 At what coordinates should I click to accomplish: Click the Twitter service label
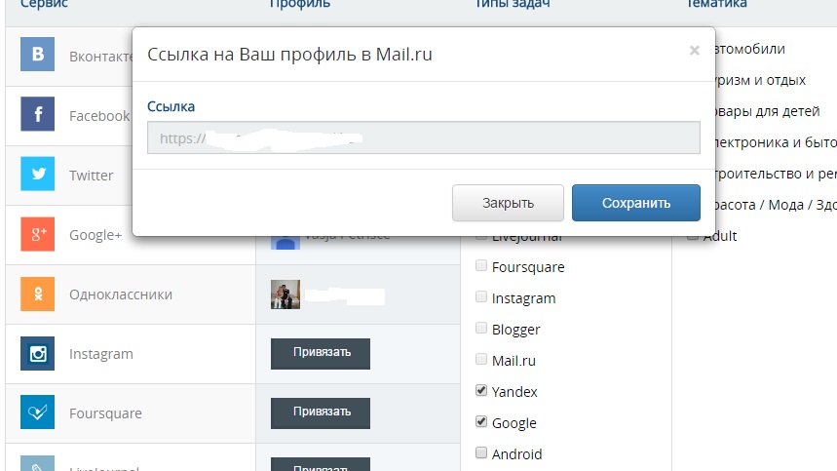92,176
